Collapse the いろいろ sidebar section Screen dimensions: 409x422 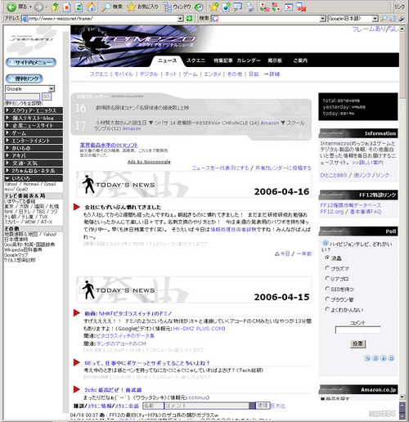pos(34,178)
